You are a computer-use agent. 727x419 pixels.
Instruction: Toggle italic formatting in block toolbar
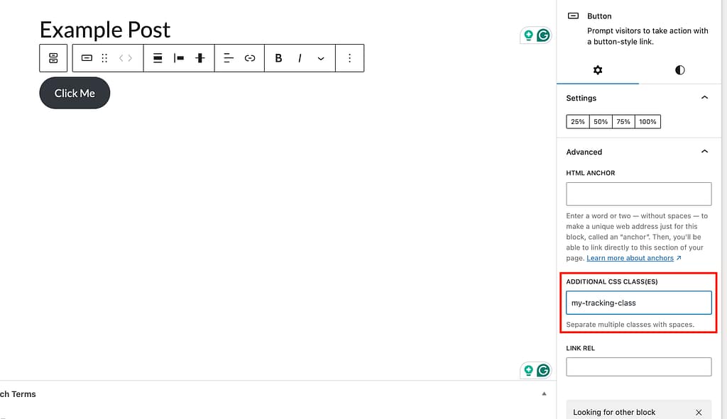click(300, 58)
